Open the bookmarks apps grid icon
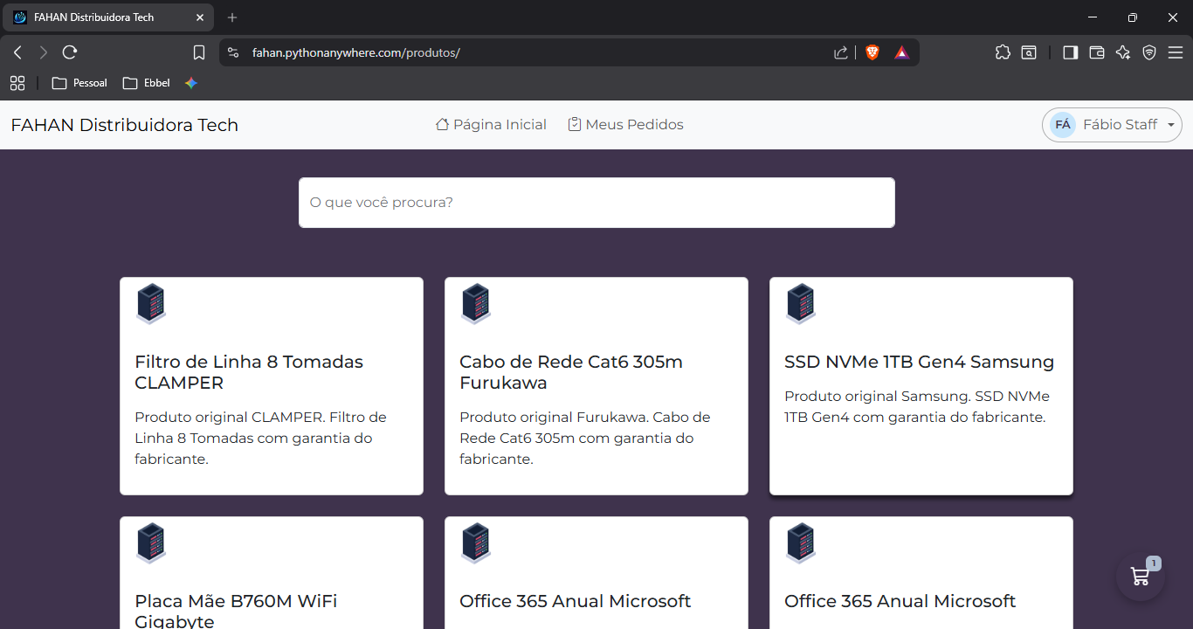Screen dimensions: 1193x629 coord(17,83)
